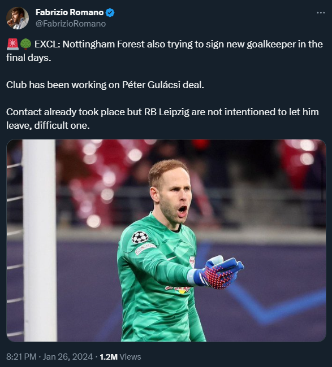Click the green tree emoji
Viewport: 332px width, 367px height.
point(25,44)
